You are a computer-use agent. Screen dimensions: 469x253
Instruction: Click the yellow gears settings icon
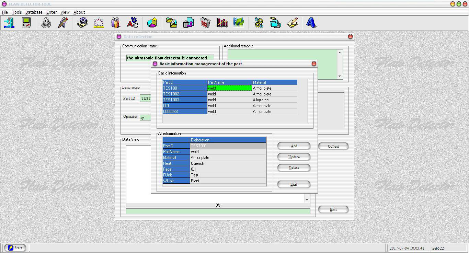[x=259, y=23]
